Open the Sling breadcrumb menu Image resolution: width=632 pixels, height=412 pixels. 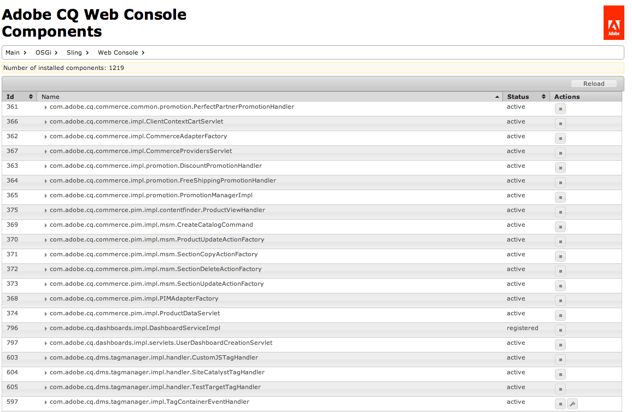(x=73, y=52)
